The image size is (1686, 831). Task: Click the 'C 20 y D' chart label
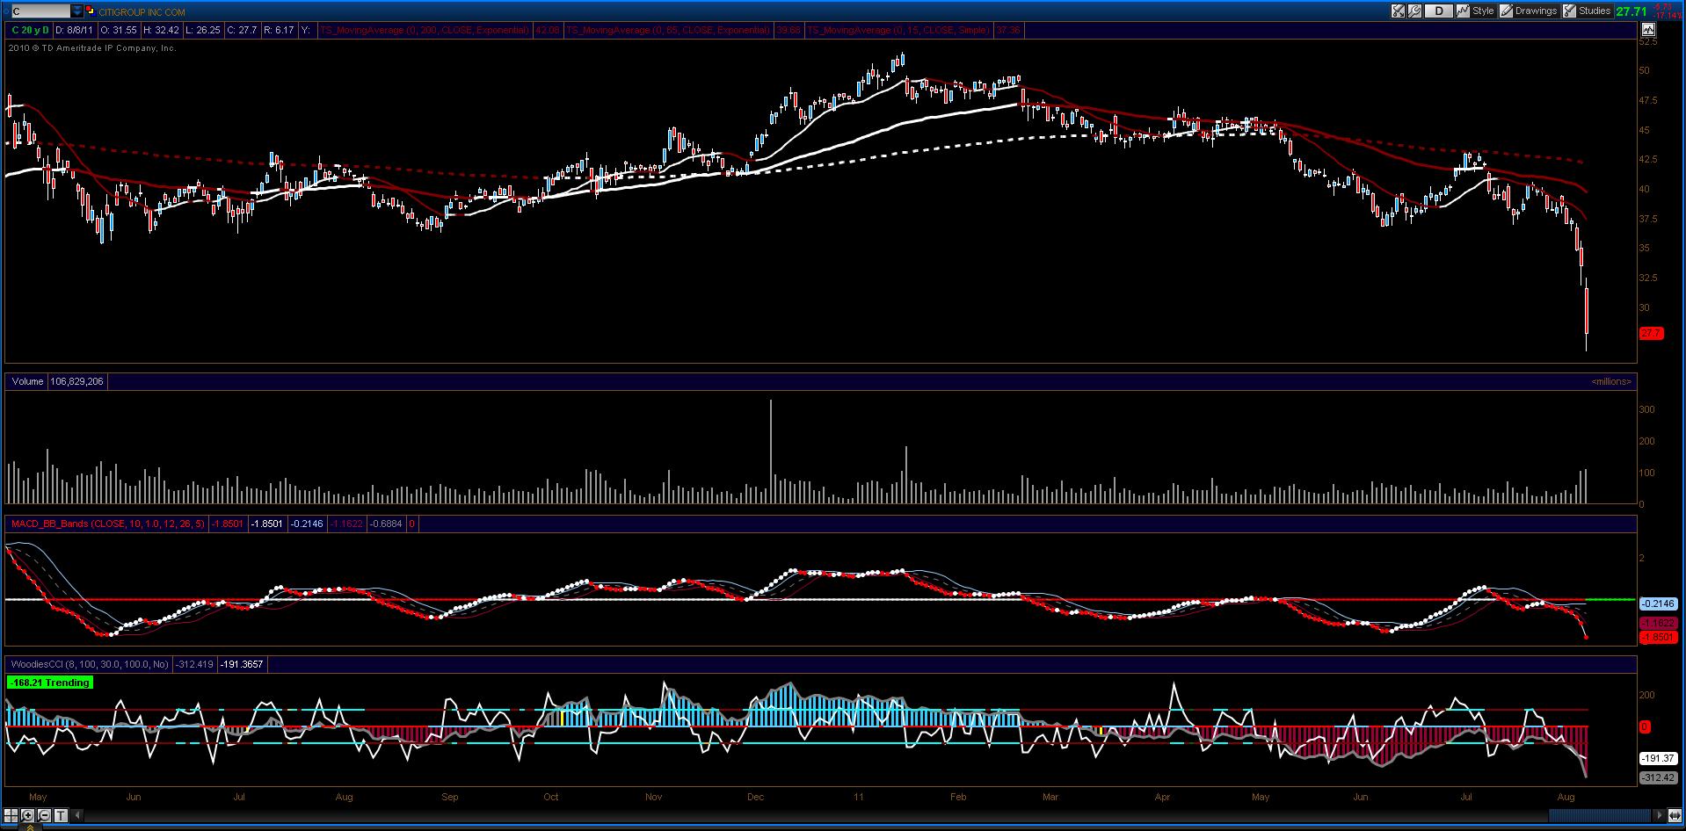(x=31, y=30)
